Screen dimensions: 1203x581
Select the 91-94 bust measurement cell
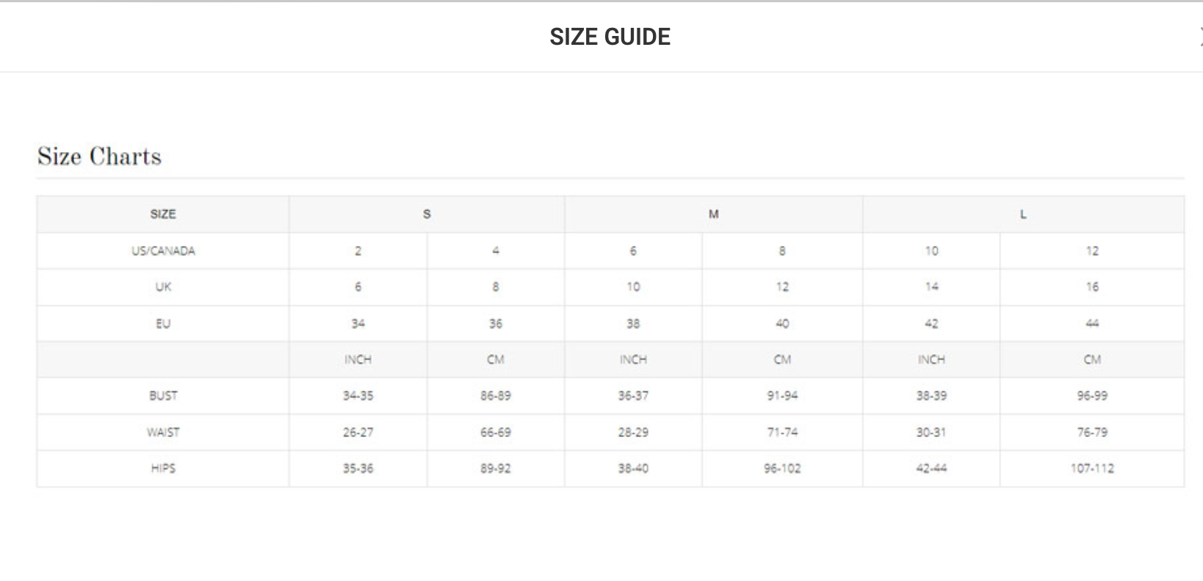pos(782,396)
